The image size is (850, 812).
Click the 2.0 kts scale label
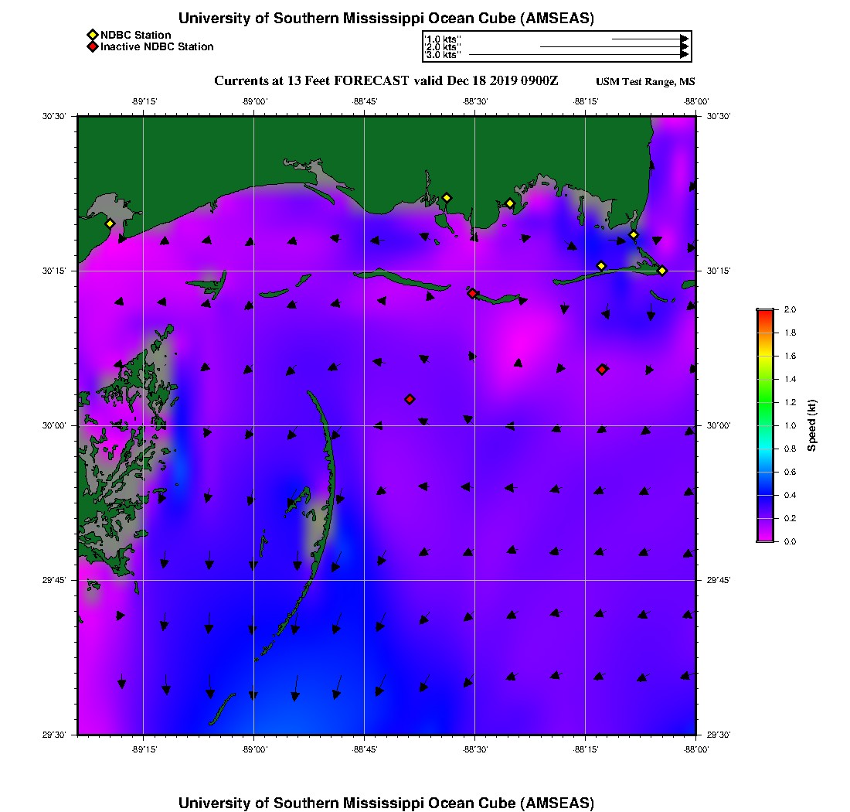444,47
